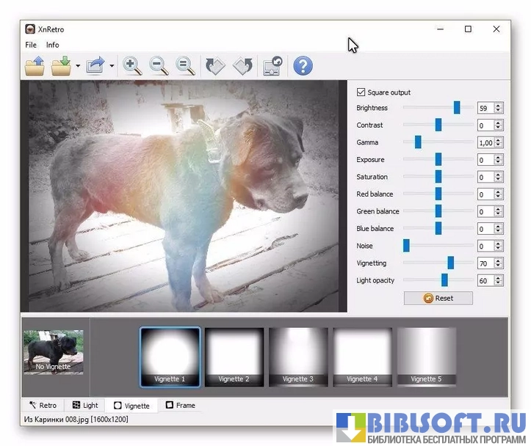Rotate image with the first rotate icon
This screenshot has width=531, height=446.
(x=215, y=66)
